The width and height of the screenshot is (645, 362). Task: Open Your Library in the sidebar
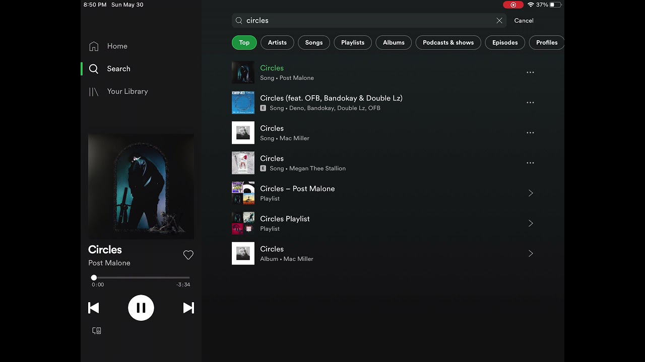click(118, 92)
